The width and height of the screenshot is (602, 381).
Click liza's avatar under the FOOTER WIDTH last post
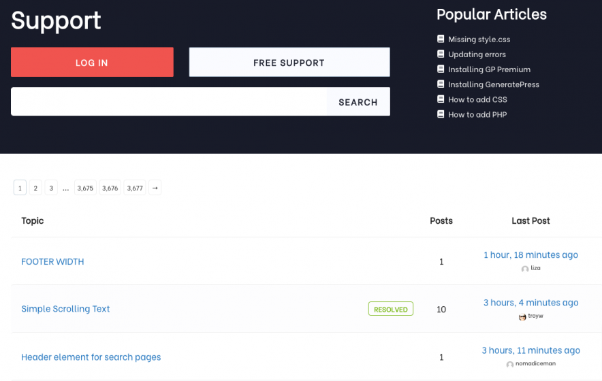pyautogui.click(x=525, y=269)
